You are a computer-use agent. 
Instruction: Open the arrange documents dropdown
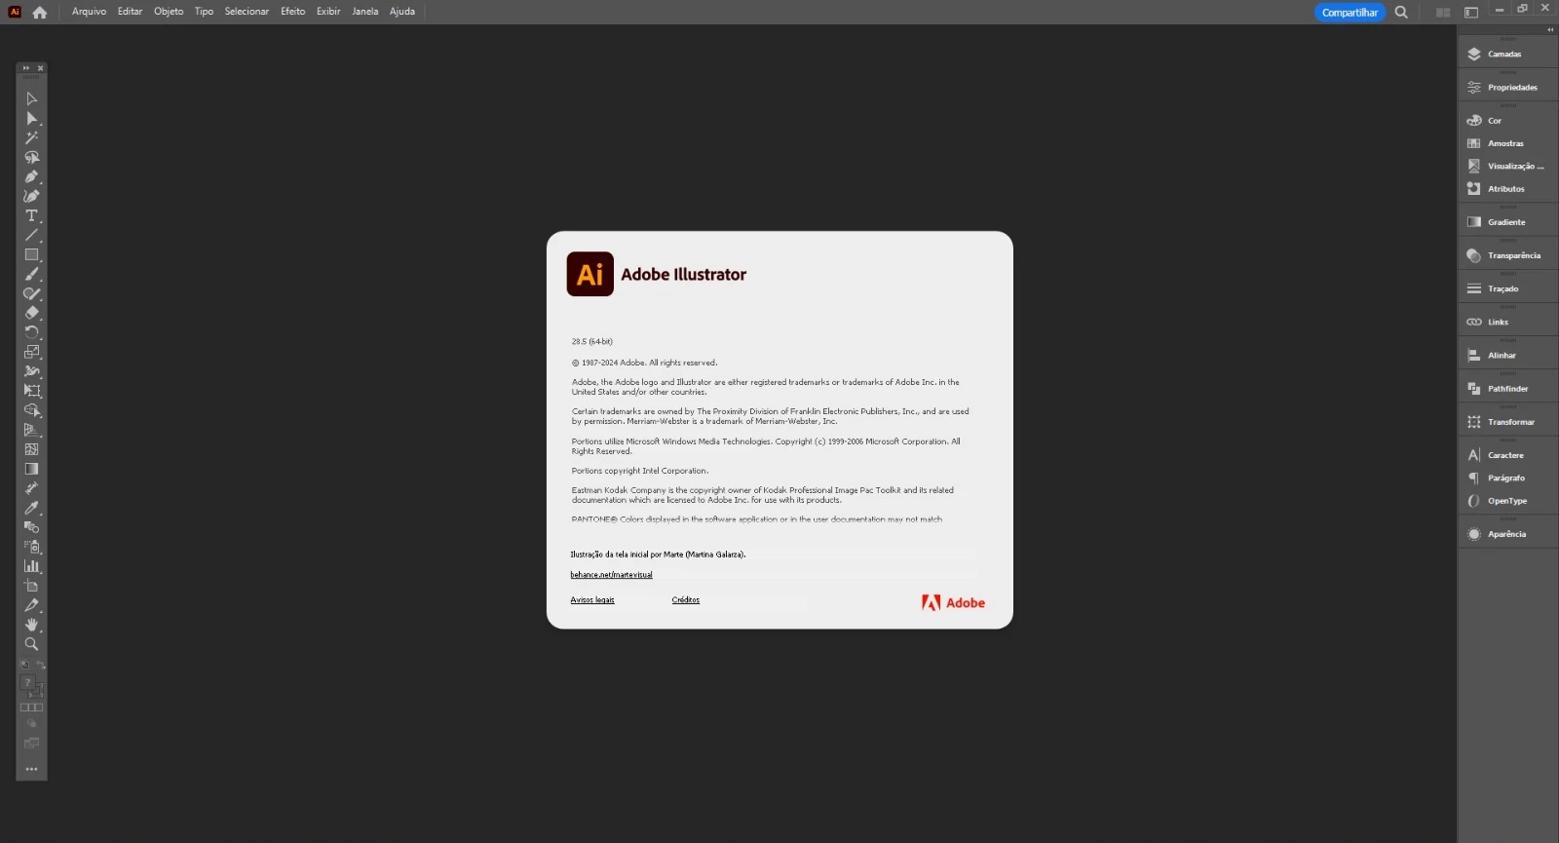tap(1443, 13)
